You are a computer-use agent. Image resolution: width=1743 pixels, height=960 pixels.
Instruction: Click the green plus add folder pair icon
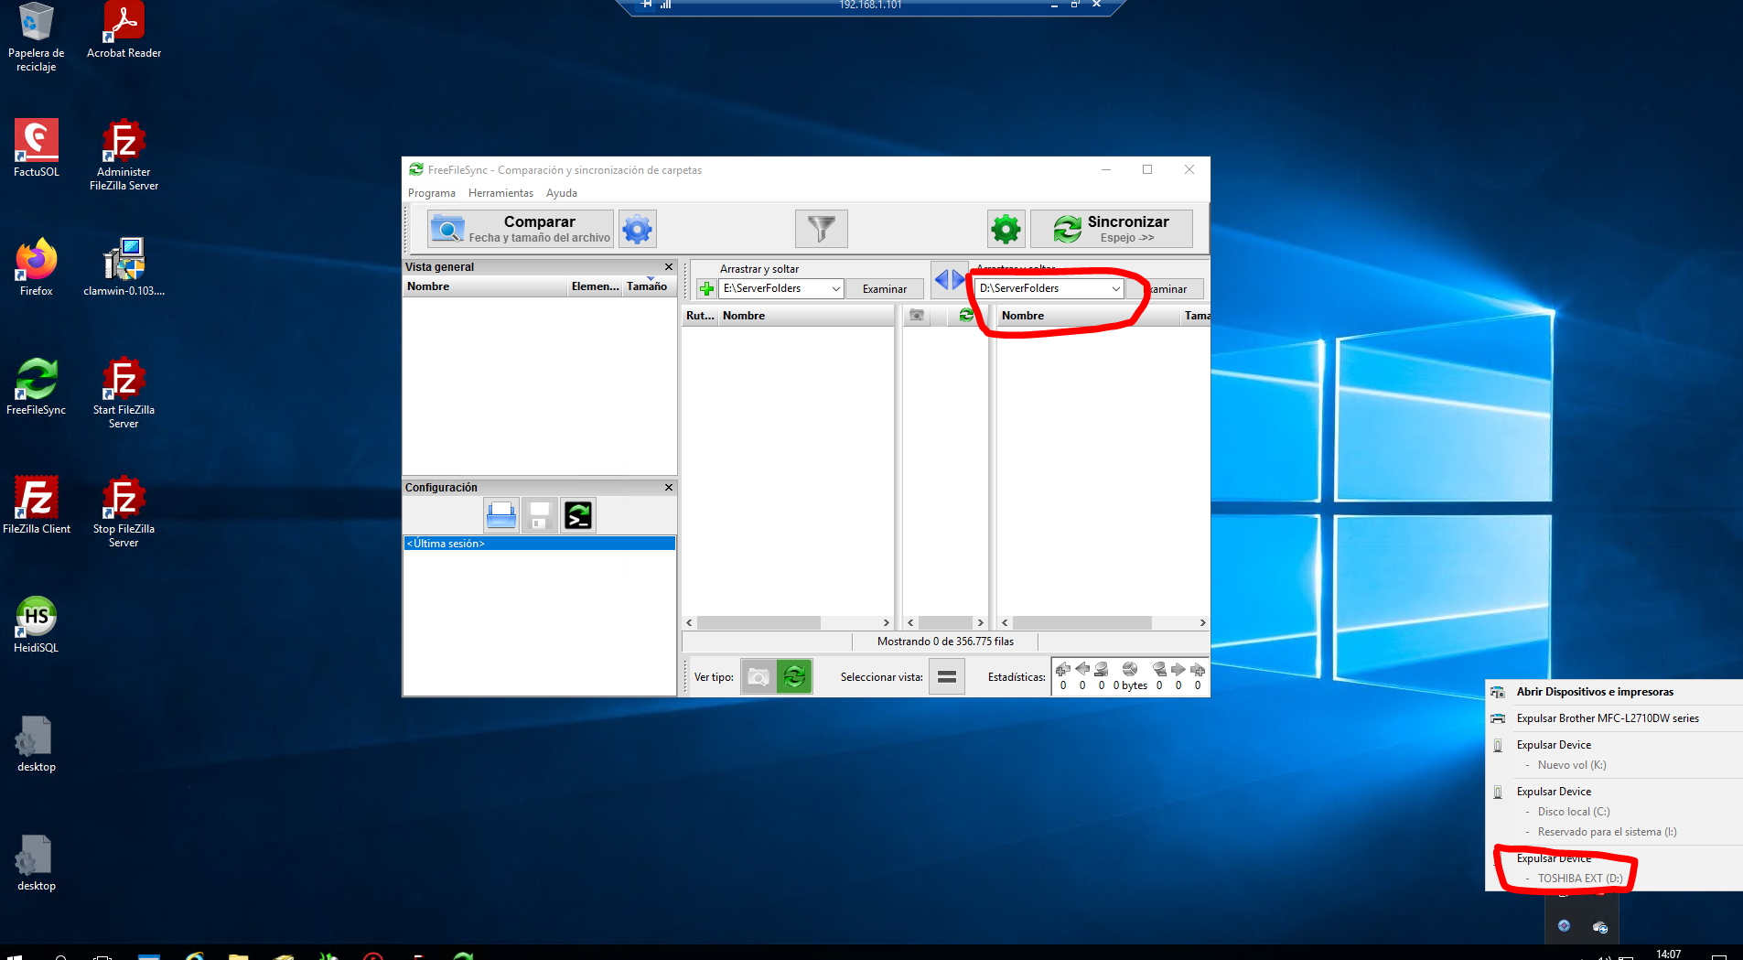pyautogui.click(x=706, y=289)
